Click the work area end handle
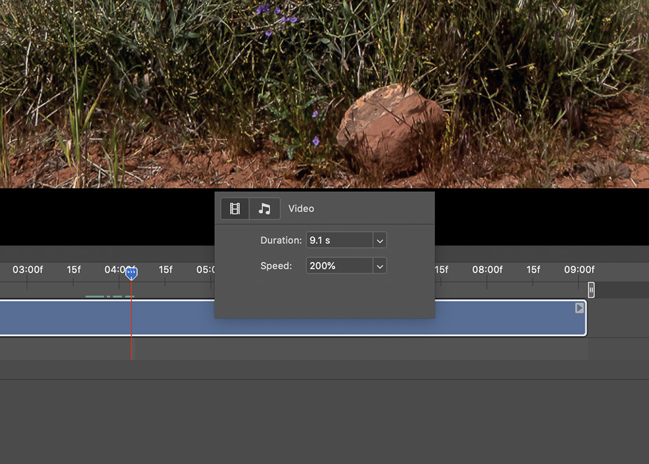This screenshot has width=649, height=464. [x=591, y=290]
